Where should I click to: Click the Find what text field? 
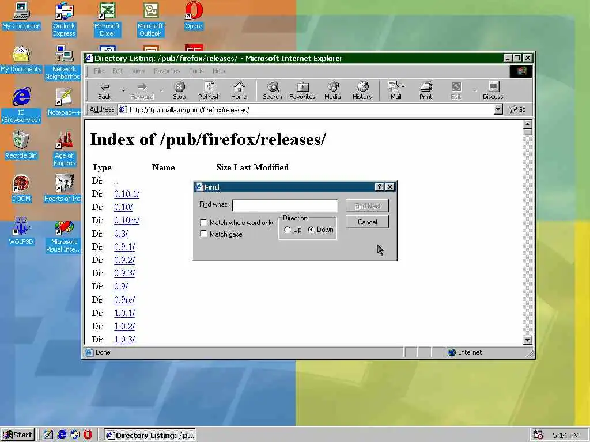(285, 205)
